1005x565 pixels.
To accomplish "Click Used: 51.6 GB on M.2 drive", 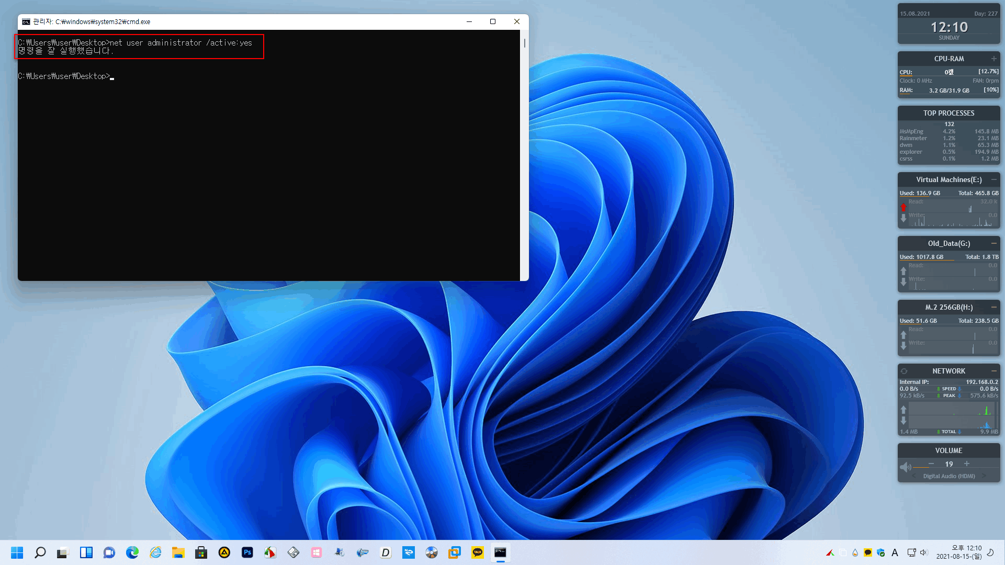I will [918, 321].
